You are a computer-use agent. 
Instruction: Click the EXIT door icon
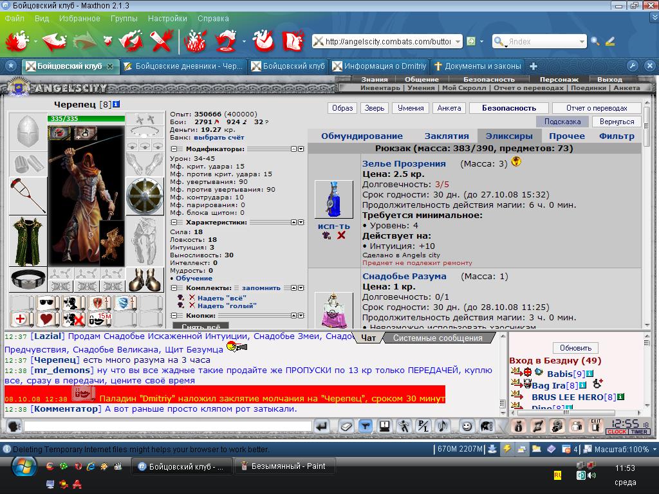coord(595,426)
